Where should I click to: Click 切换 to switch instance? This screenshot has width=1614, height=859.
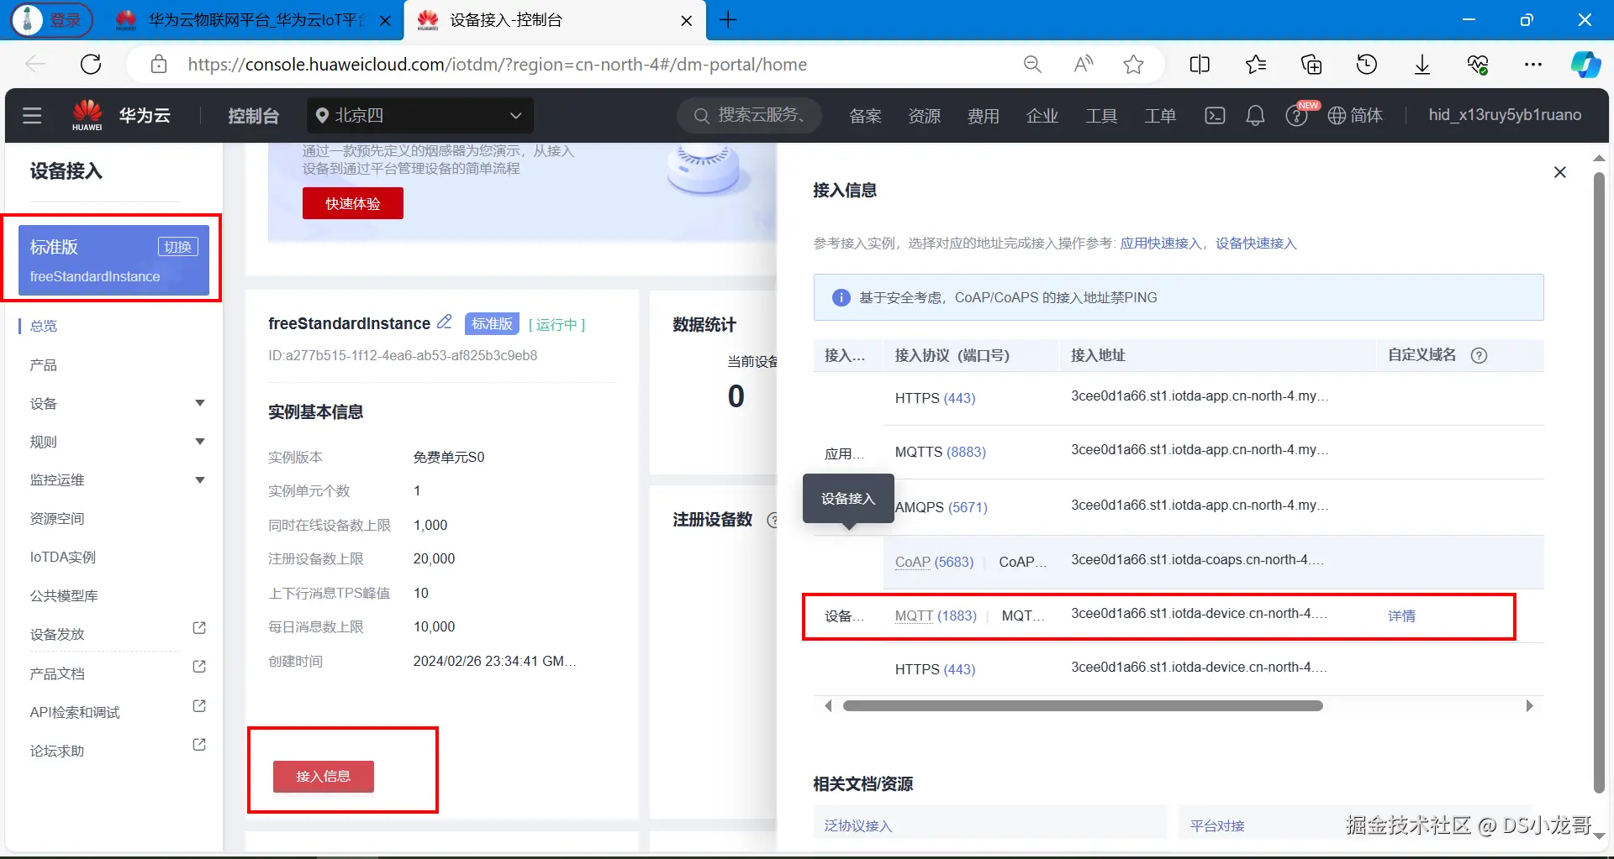pyautogui.click(x=178, y=247)
